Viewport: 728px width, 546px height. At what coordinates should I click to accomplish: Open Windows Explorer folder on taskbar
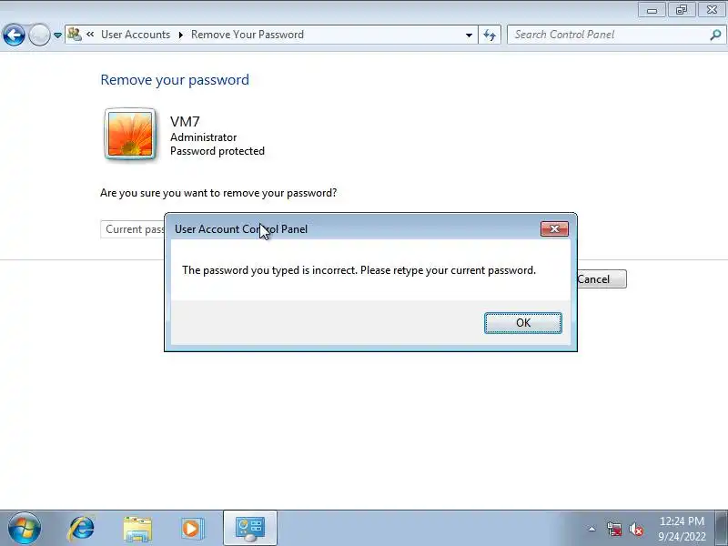point(137,529)
